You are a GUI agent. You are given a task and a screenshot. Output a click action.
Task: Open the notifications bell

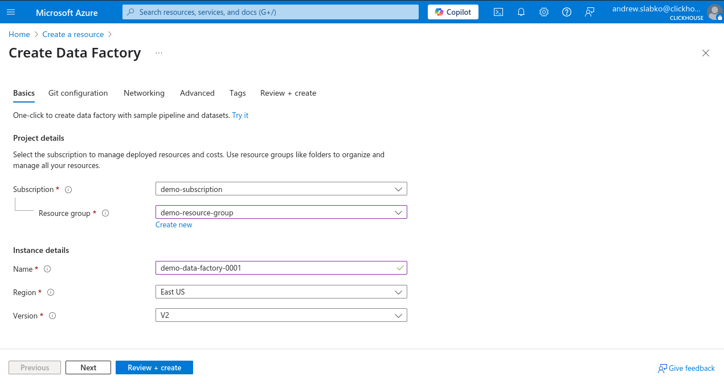521,11
